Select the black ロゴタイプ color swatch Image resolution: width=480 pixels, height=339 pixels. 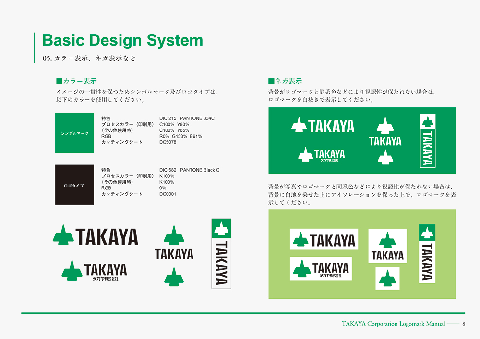click(x=74, y=185)
